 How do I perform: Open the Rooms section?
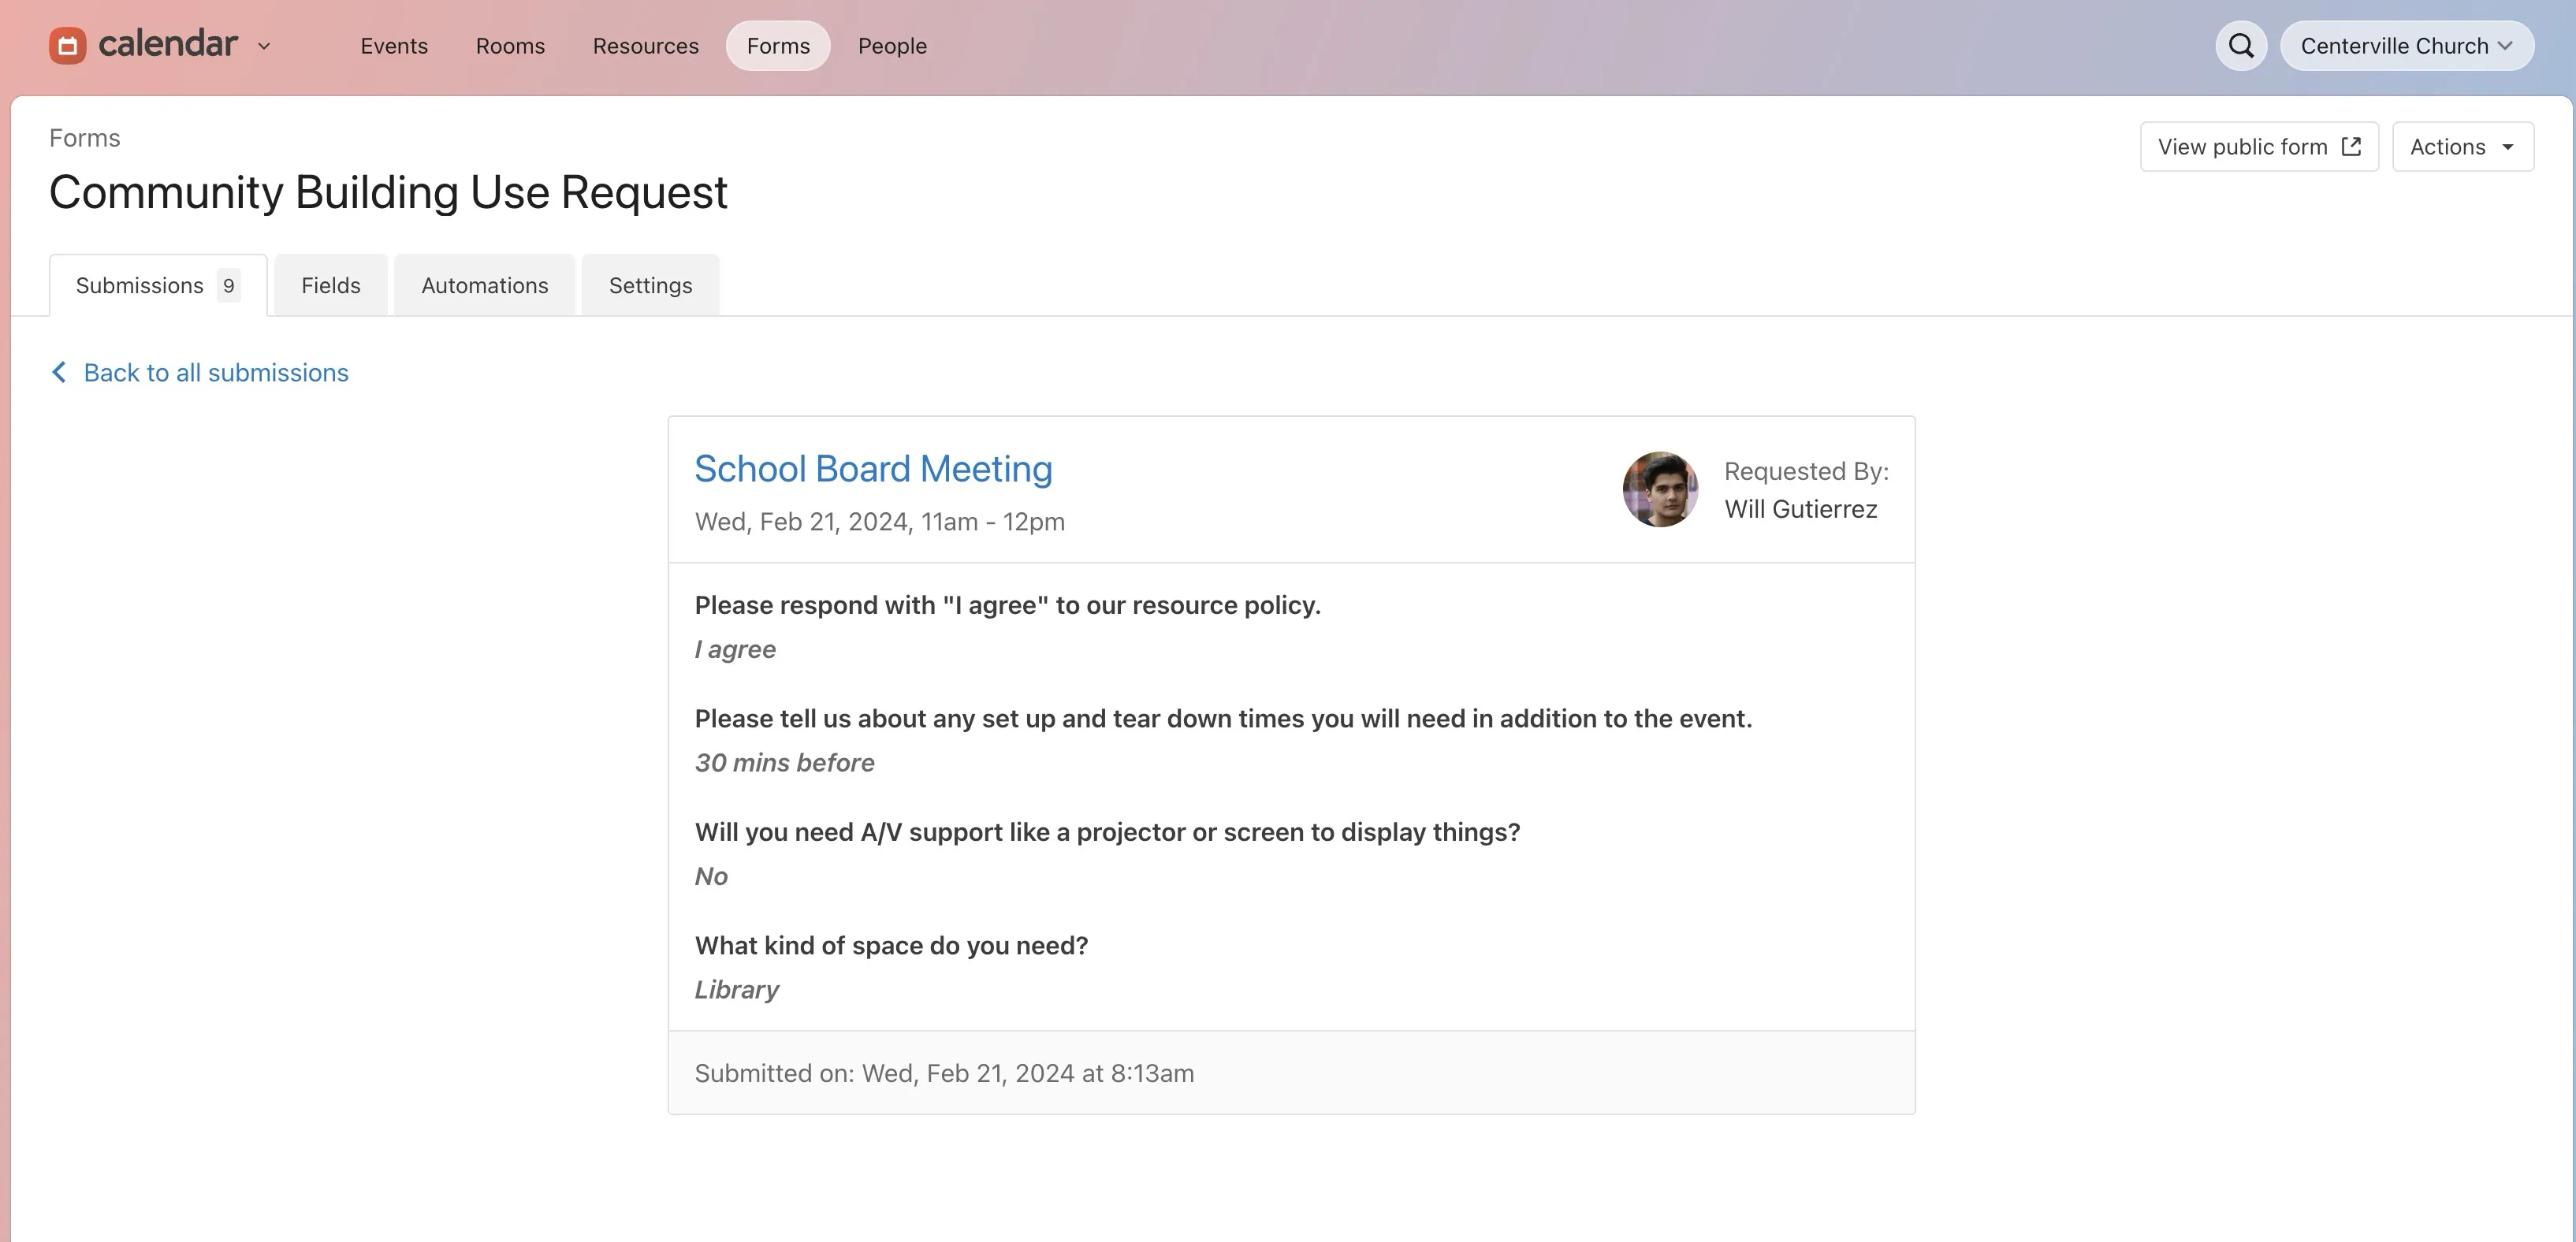[510, 46]
